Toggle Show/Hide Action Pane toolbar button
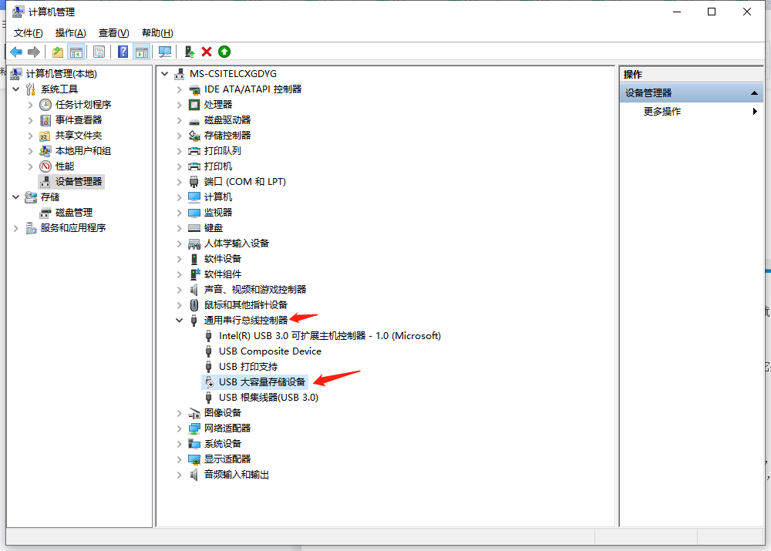 141,52
